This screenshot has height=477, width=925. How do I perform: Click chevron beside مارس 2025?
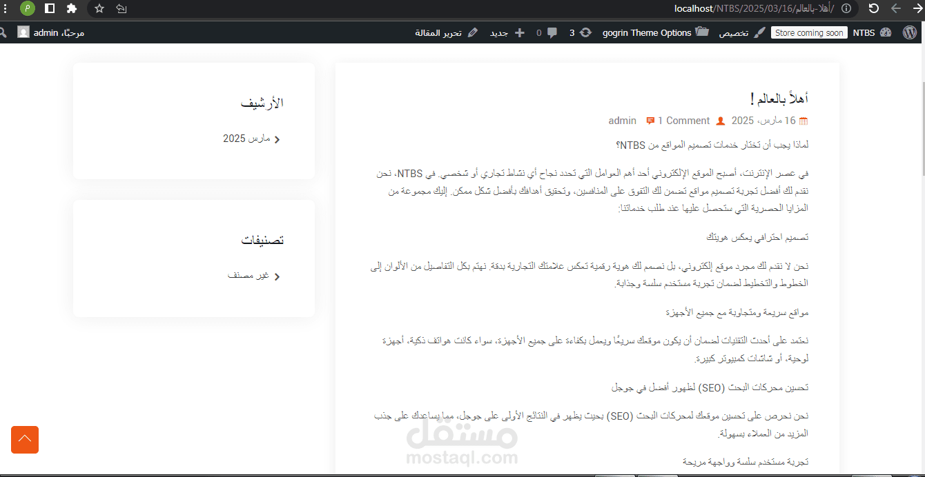277,139
